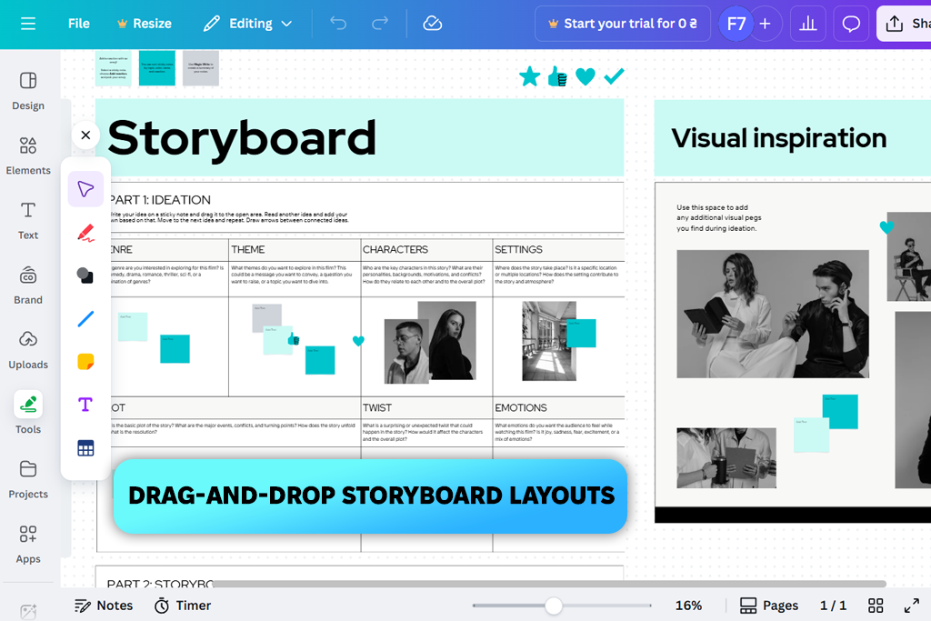The image size is (931, 621).
Task: Open the Timer
Action: click(183, 606)
